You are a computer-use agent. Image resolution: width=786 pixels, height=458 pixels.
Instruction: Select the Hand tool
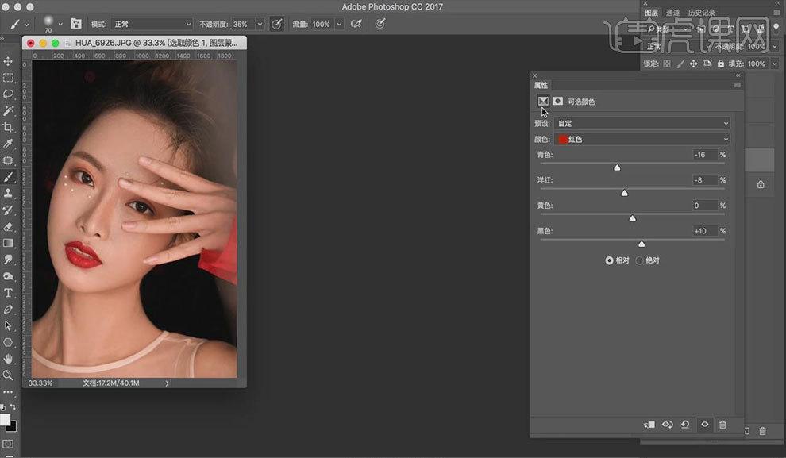(x=8, y=359)
